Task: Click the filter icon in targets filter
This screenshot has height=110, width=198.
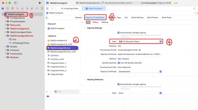Action: pos(56,92)
